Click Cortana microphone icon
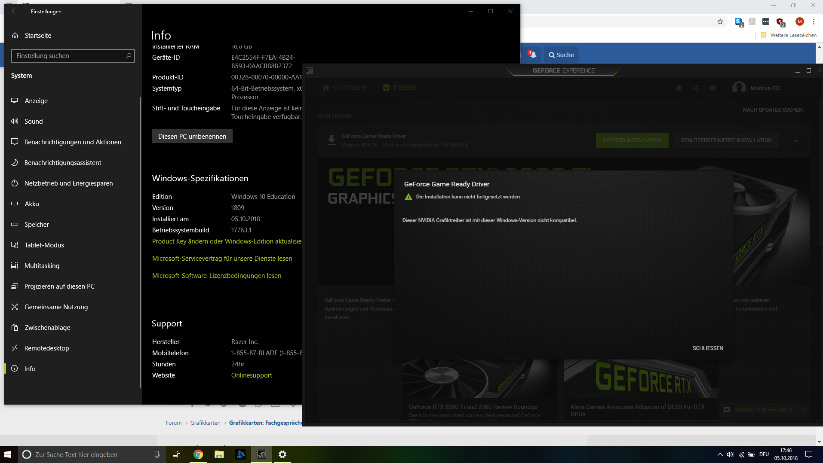Image resolution: width=823 pixels, height=463 pixels. [157, 454]
